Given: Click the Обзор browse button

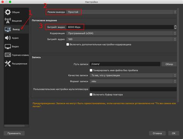Looking at the screenshot, I should (169, 64).
